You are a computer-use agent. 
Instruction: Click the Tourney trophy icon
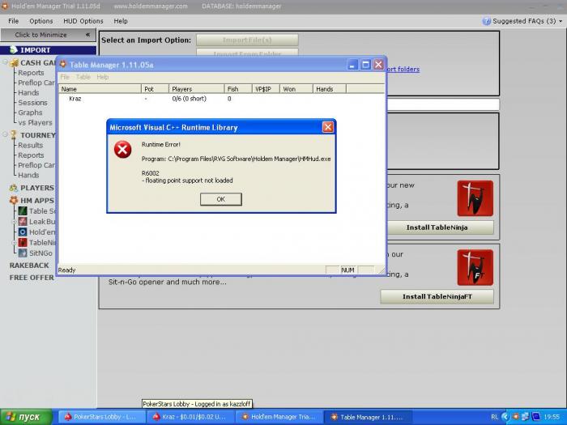(14, 135)
